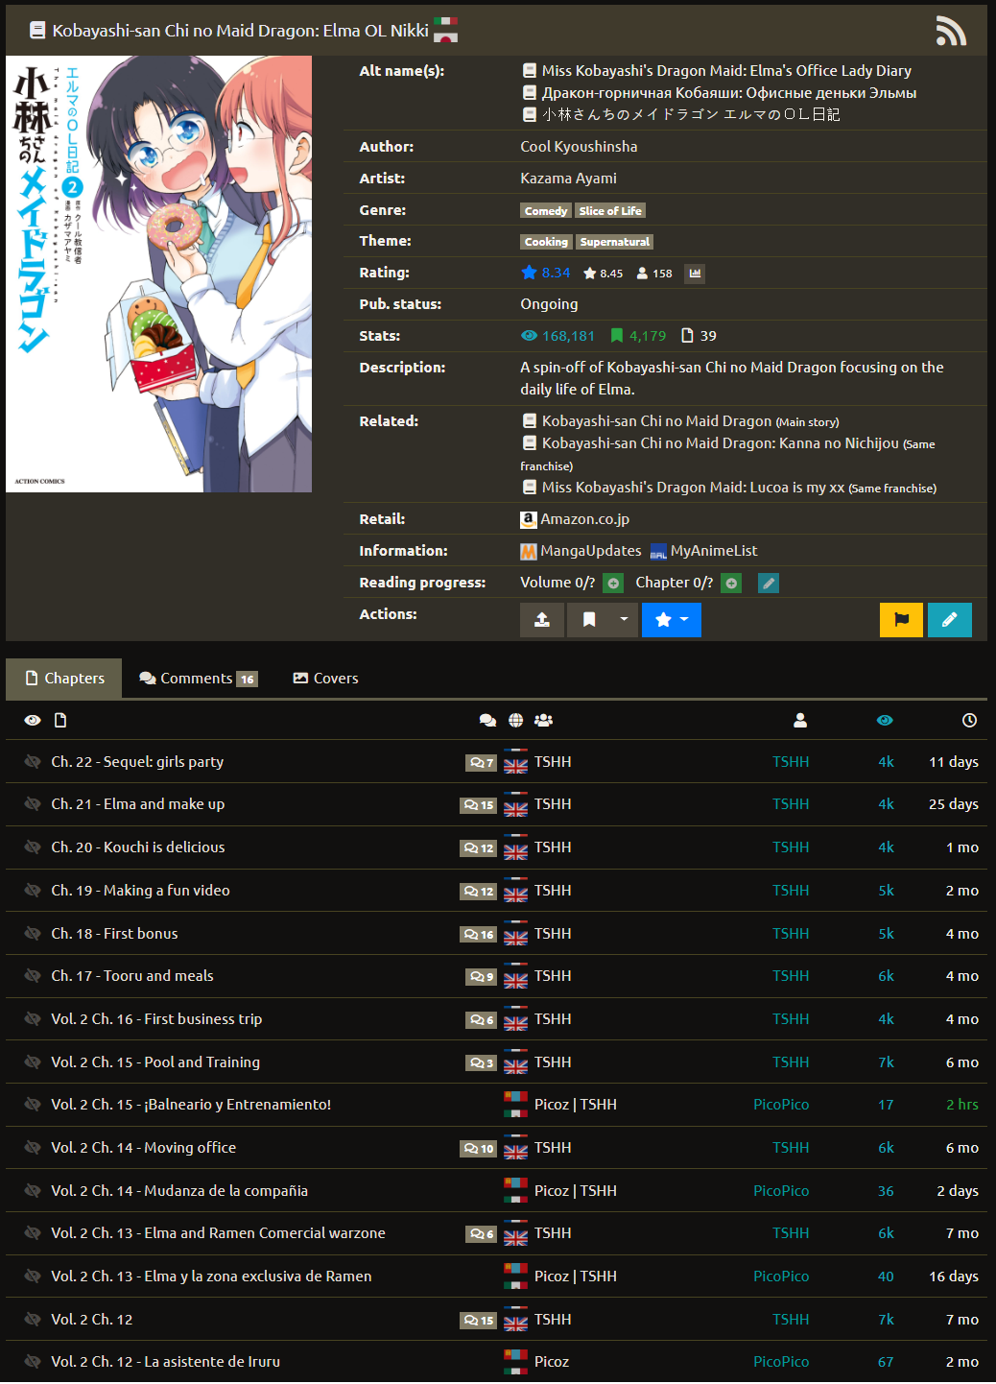The height and width of the screenshot is (1384, 996).
Task: Click the yellow report flag button
Action: point(901,620)
